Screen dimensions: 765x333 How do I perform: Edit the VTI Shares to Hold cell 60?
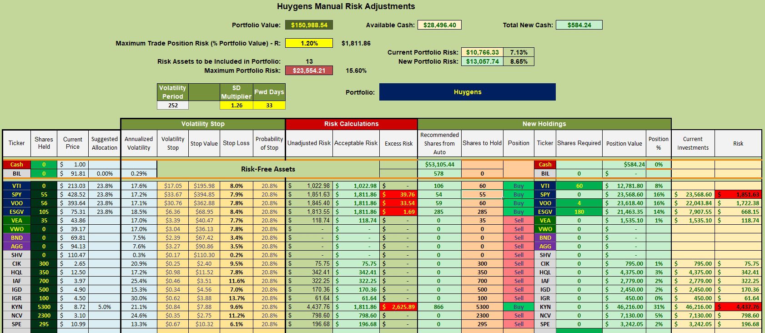pyautogui.click(x=482, y=186)
